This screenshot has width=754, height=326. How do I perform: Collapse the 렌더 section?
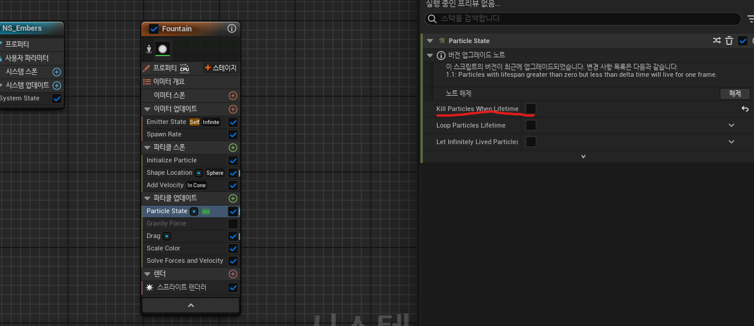point(147,274)
